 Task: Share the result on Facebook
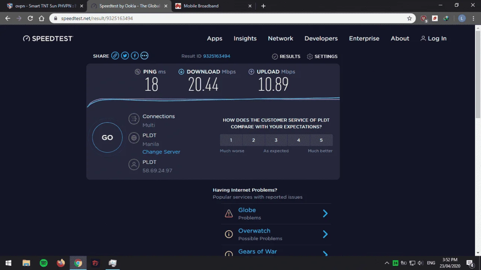pos(135,56)
